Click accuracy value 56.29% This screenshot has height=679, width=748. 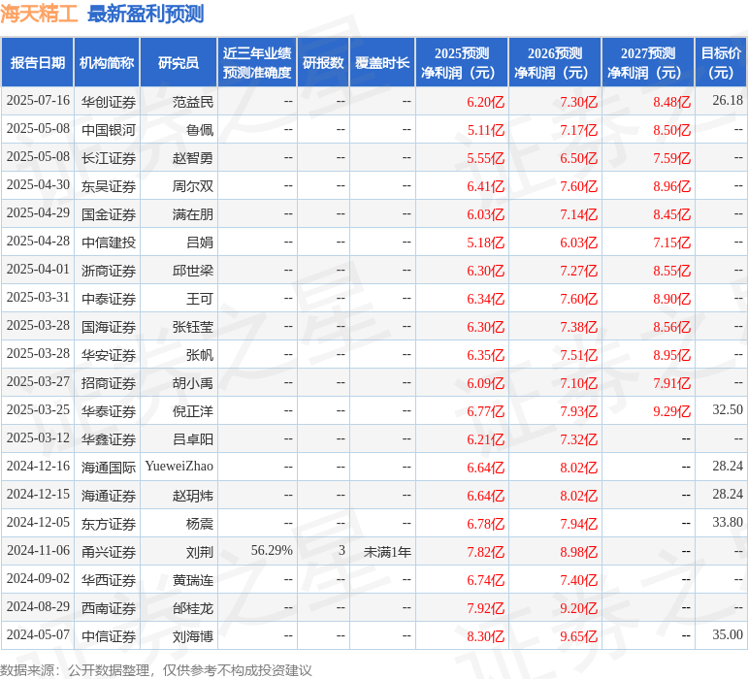click(272, 550)
